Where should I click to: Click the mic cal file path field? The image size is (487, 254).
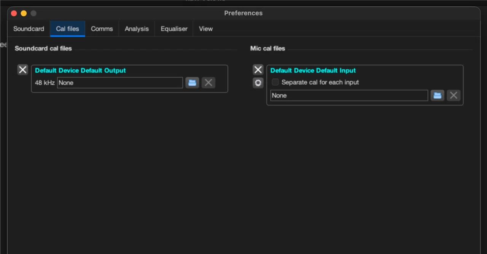(349, 96)
